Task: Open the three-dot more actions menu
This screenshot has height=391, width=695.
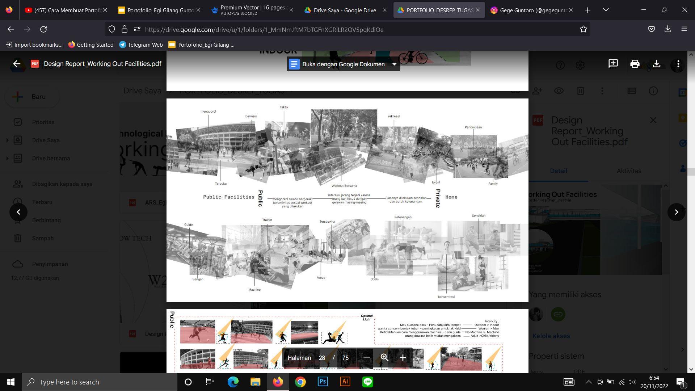Action: point(678,64)
